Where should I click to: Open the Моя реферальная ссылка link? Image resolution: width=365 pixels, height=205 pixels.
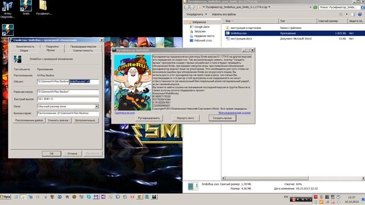pyautogui.click(x=234, y=113)
